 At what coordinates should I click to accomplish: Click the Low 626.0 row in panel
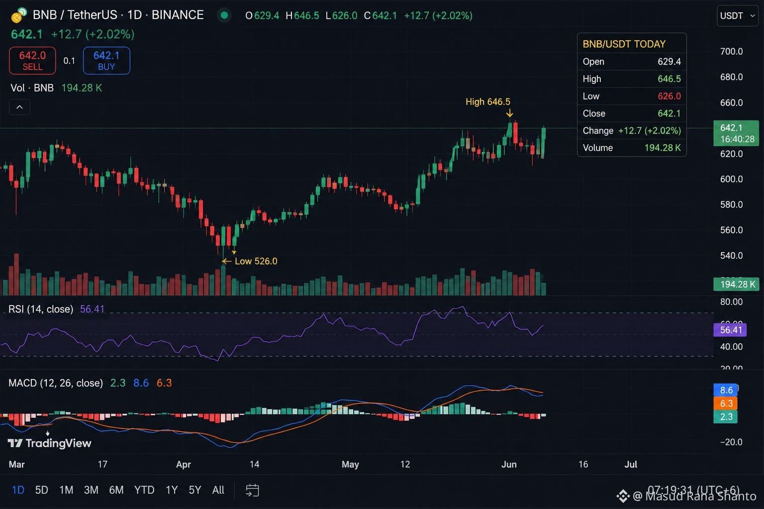click(632, 96)
